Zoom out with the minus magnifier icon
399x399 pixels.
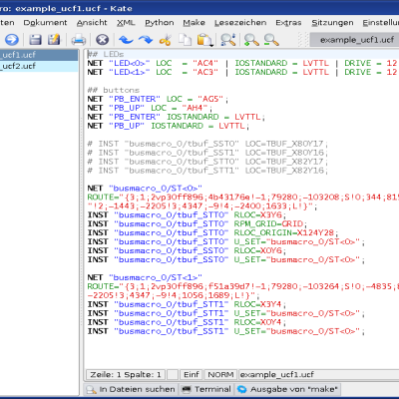[271, 40]
